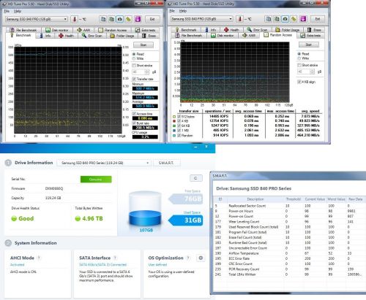Click Start button in Random Access window
Screen dimensions: 366x300
309,45
